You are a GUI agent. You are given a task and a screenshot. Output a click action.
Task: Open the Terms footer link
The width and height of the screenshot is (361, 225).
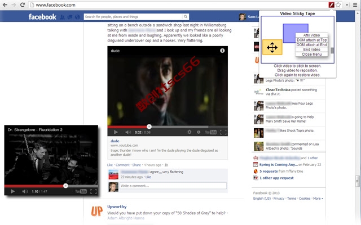[292, 199]
